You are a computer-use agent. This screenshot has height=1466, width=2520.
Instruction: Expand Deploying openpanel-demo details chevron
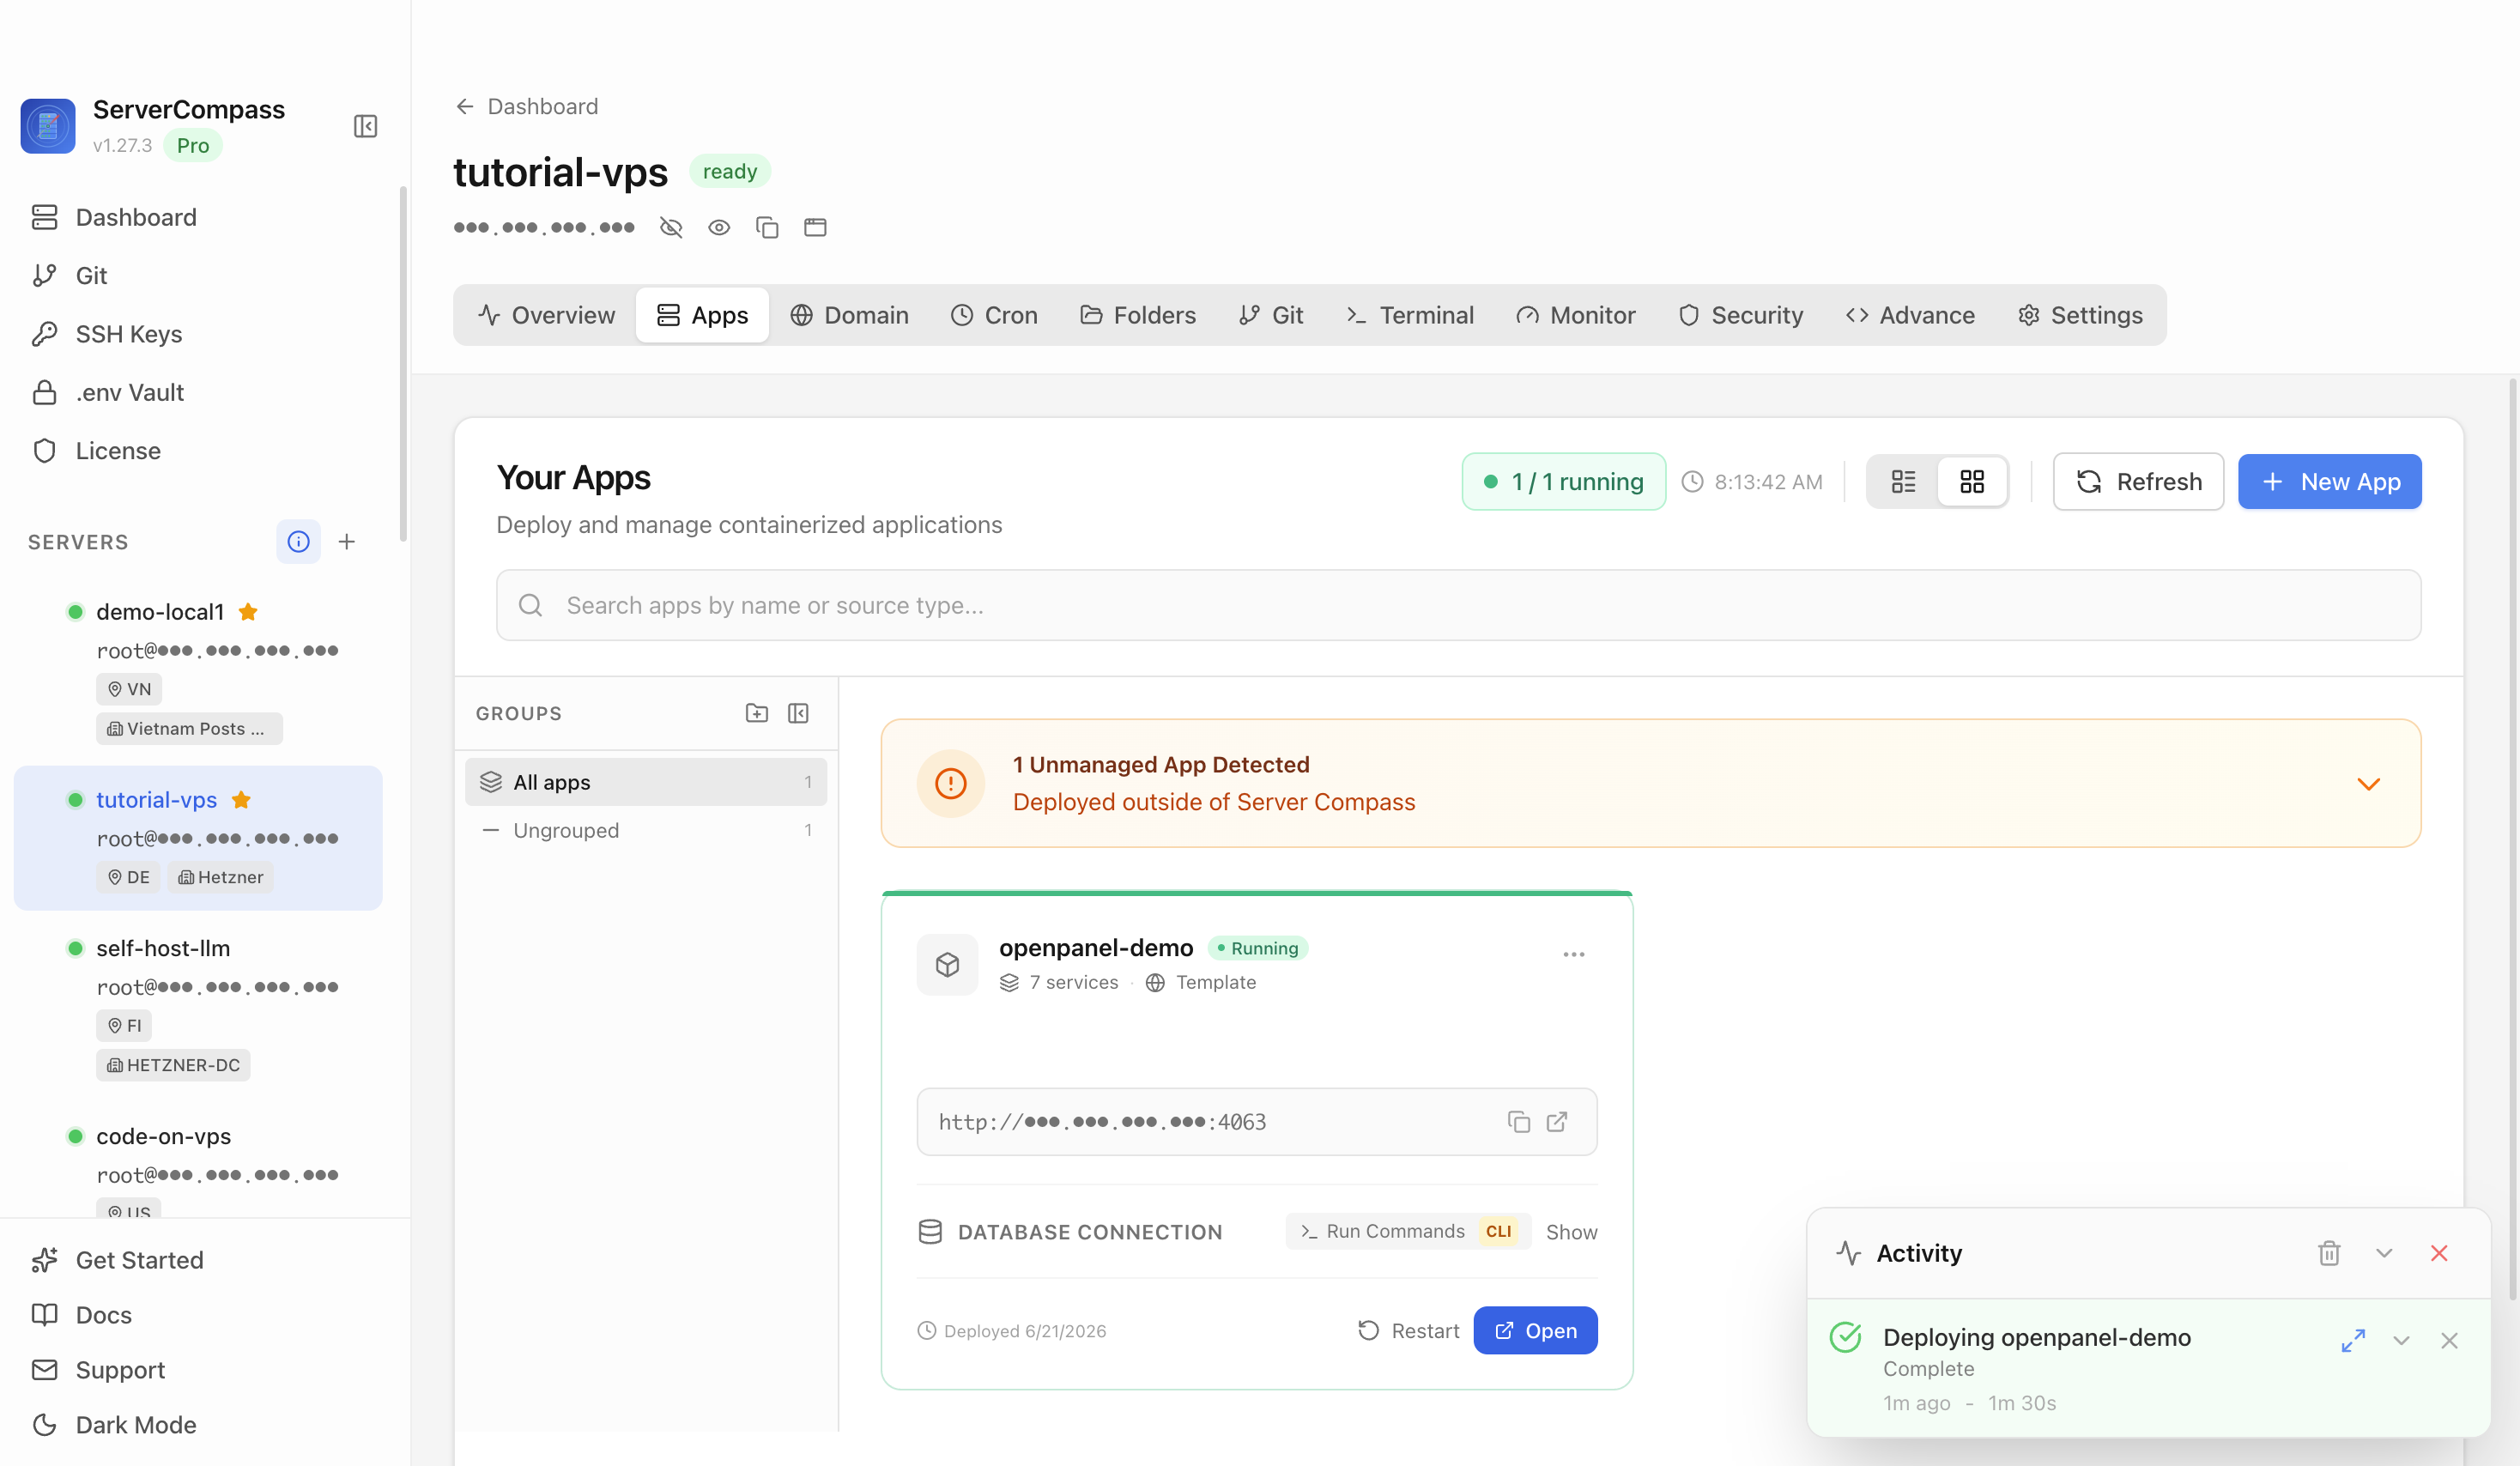pos(2401,1340)
